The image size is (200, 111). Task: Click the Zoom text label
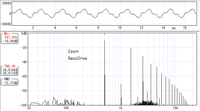pos(73,52)
